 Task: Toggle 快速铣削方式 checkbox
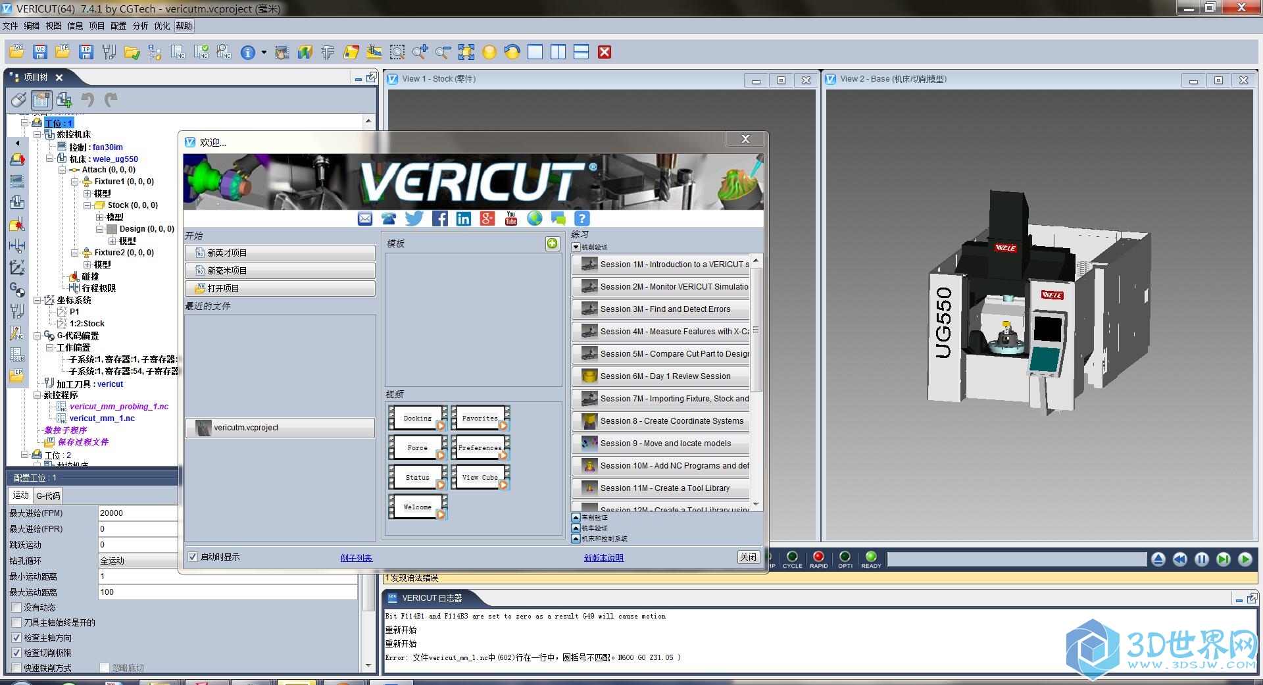[17, 668]
